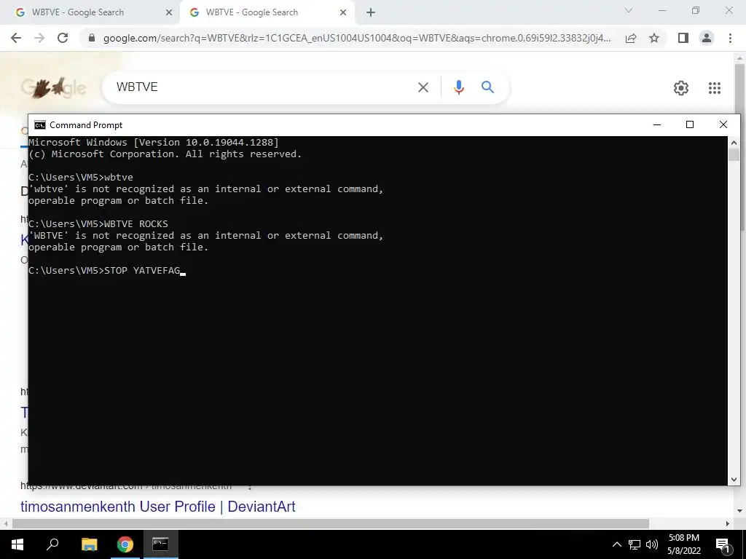
Task: Share this page using address bar icon
Action: pos(631,38)
